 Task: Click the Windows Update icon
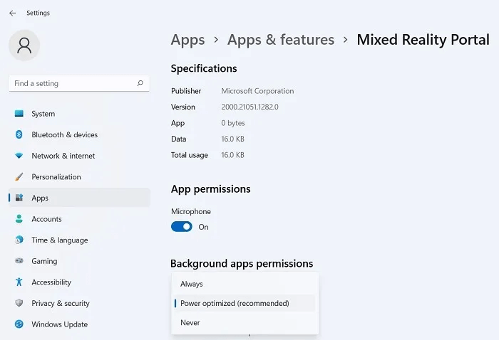[x=19, y=324]
